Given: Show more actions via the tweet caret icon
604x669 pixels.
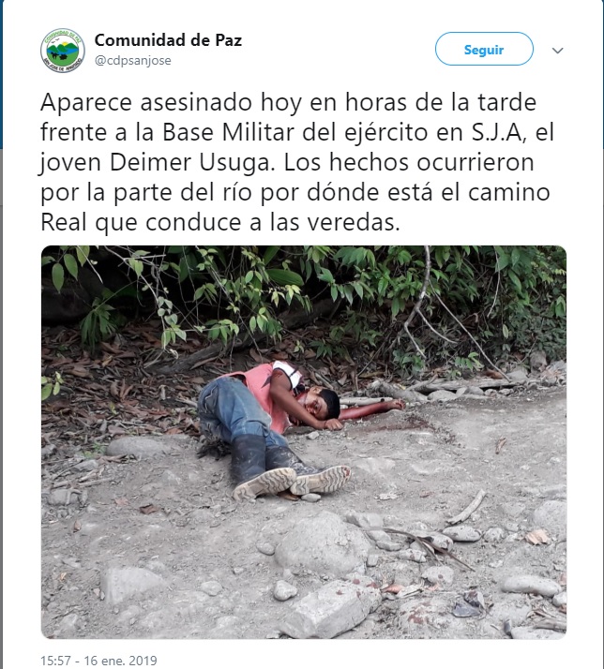Looking at the screenshot, I should [557, 51].
